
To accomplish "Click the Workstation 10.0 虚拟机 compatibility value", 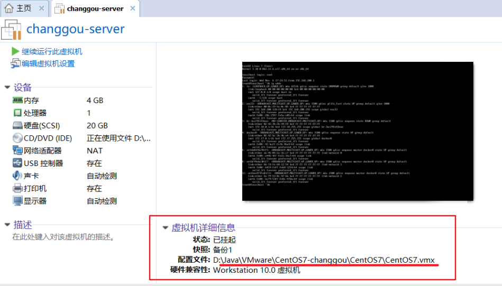I will [257, 270].
